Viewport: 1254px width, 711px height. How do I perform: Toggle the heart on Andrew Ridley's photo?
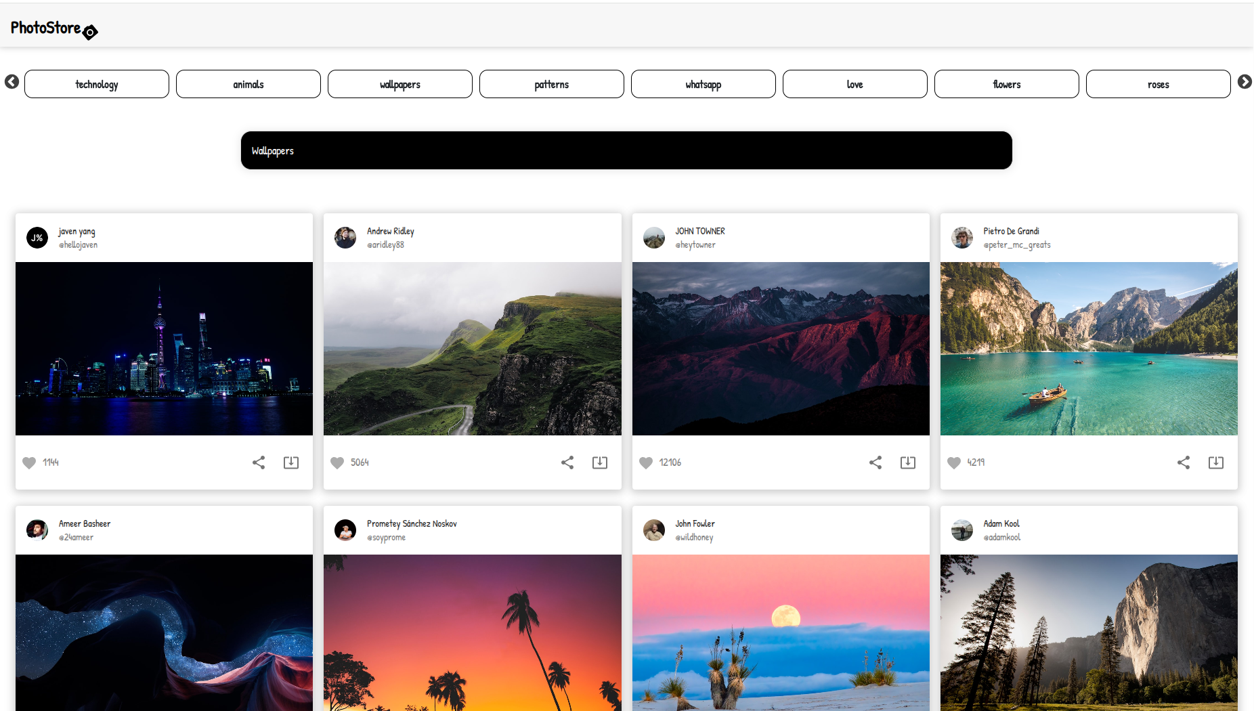(337, 462)
